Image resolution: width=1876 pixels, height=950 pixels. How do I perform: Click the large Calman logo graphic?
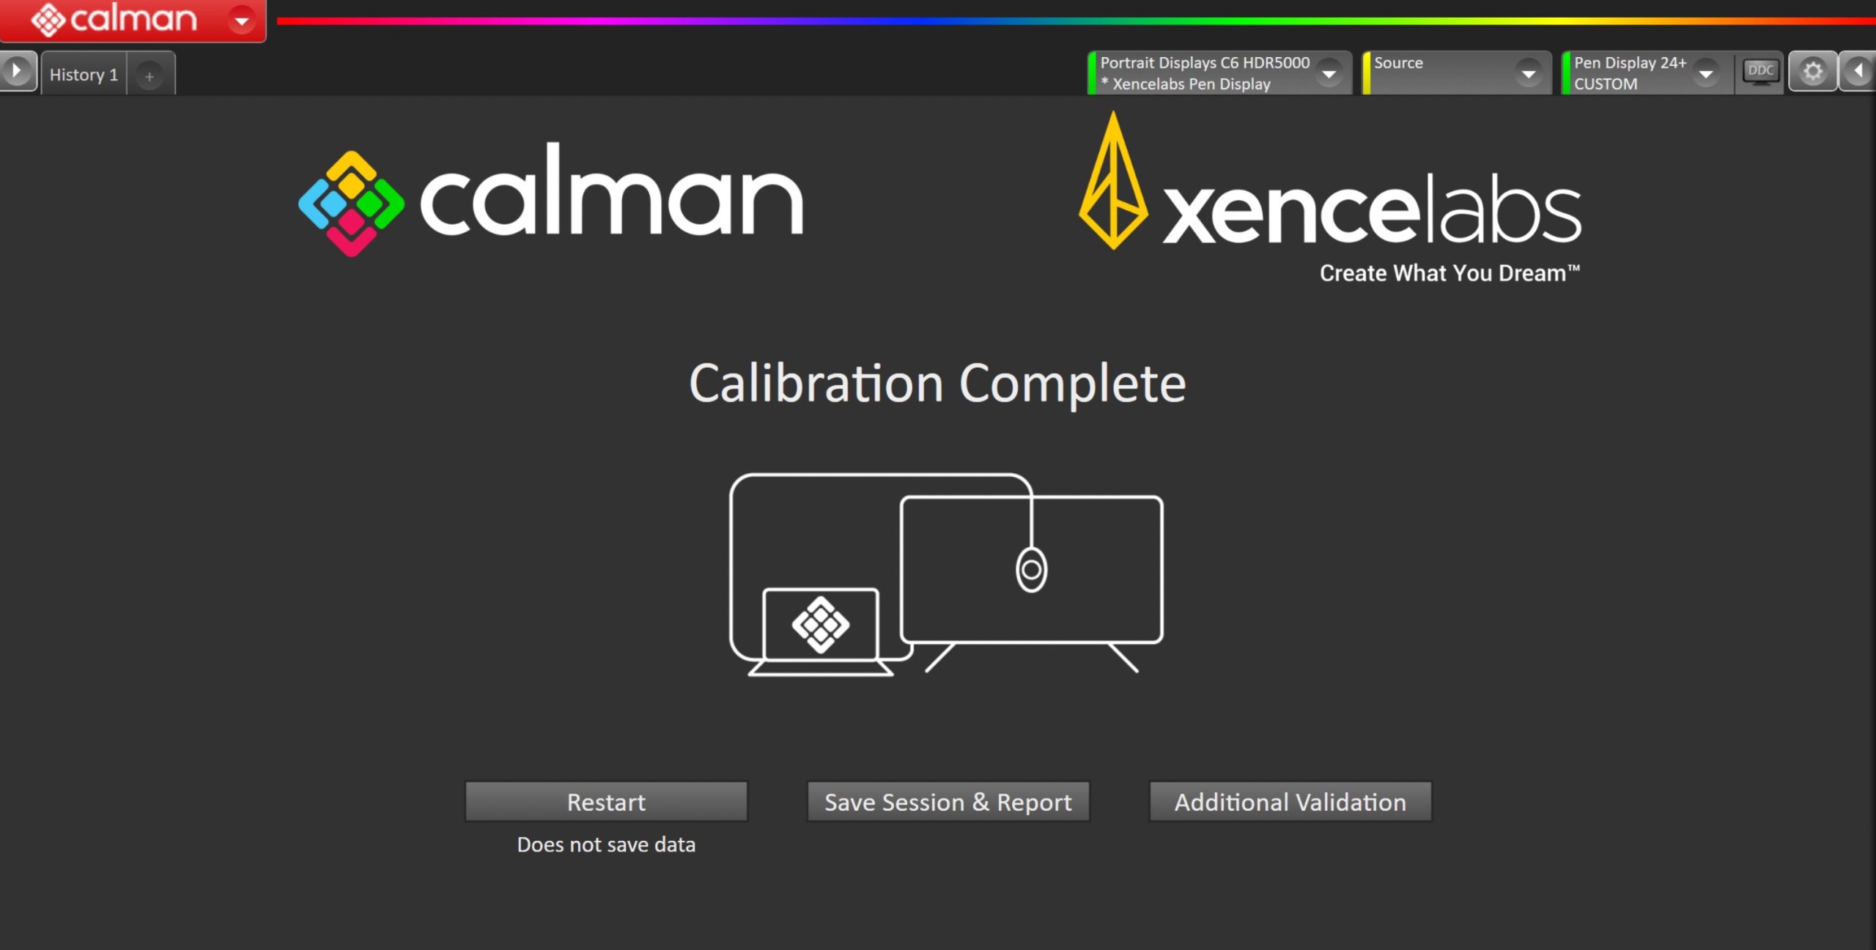(551, 199)
